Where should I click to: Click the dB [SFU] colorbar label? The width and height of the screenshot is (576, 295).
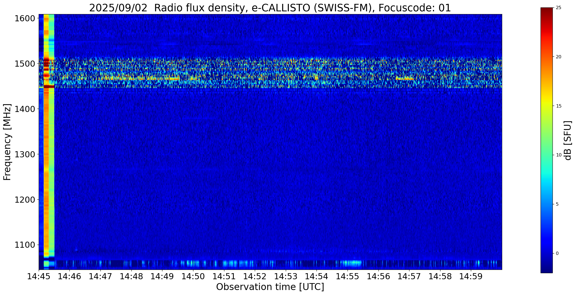point(568,140)
